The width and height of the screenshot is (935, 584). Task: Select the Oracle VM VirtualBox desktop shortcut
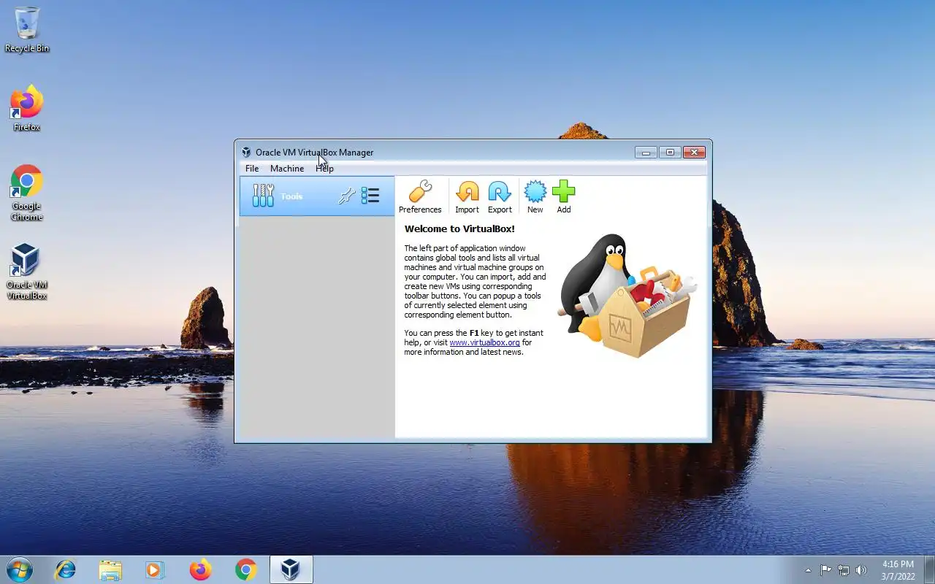(27, 272)
